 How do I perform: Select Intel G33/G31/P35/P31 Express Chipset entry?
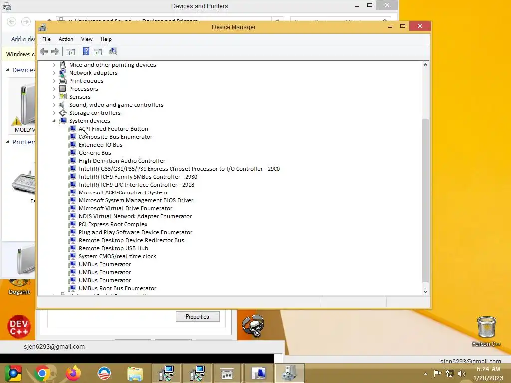point(179,169)
